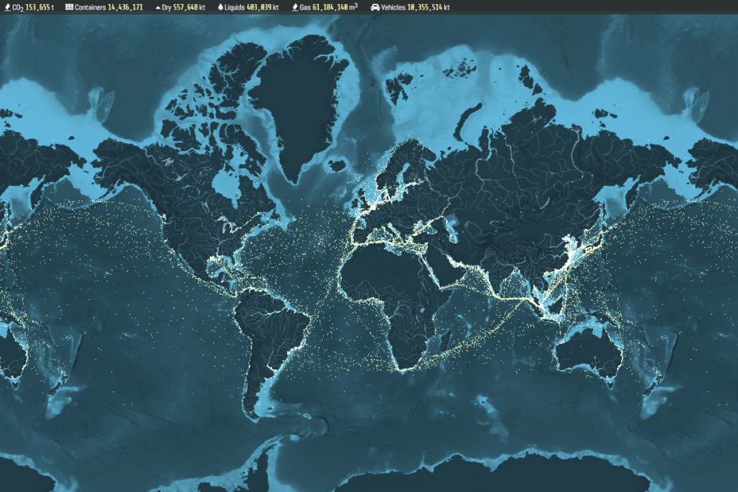Click the Dry bulk pile icon

(x=157, y=8)
